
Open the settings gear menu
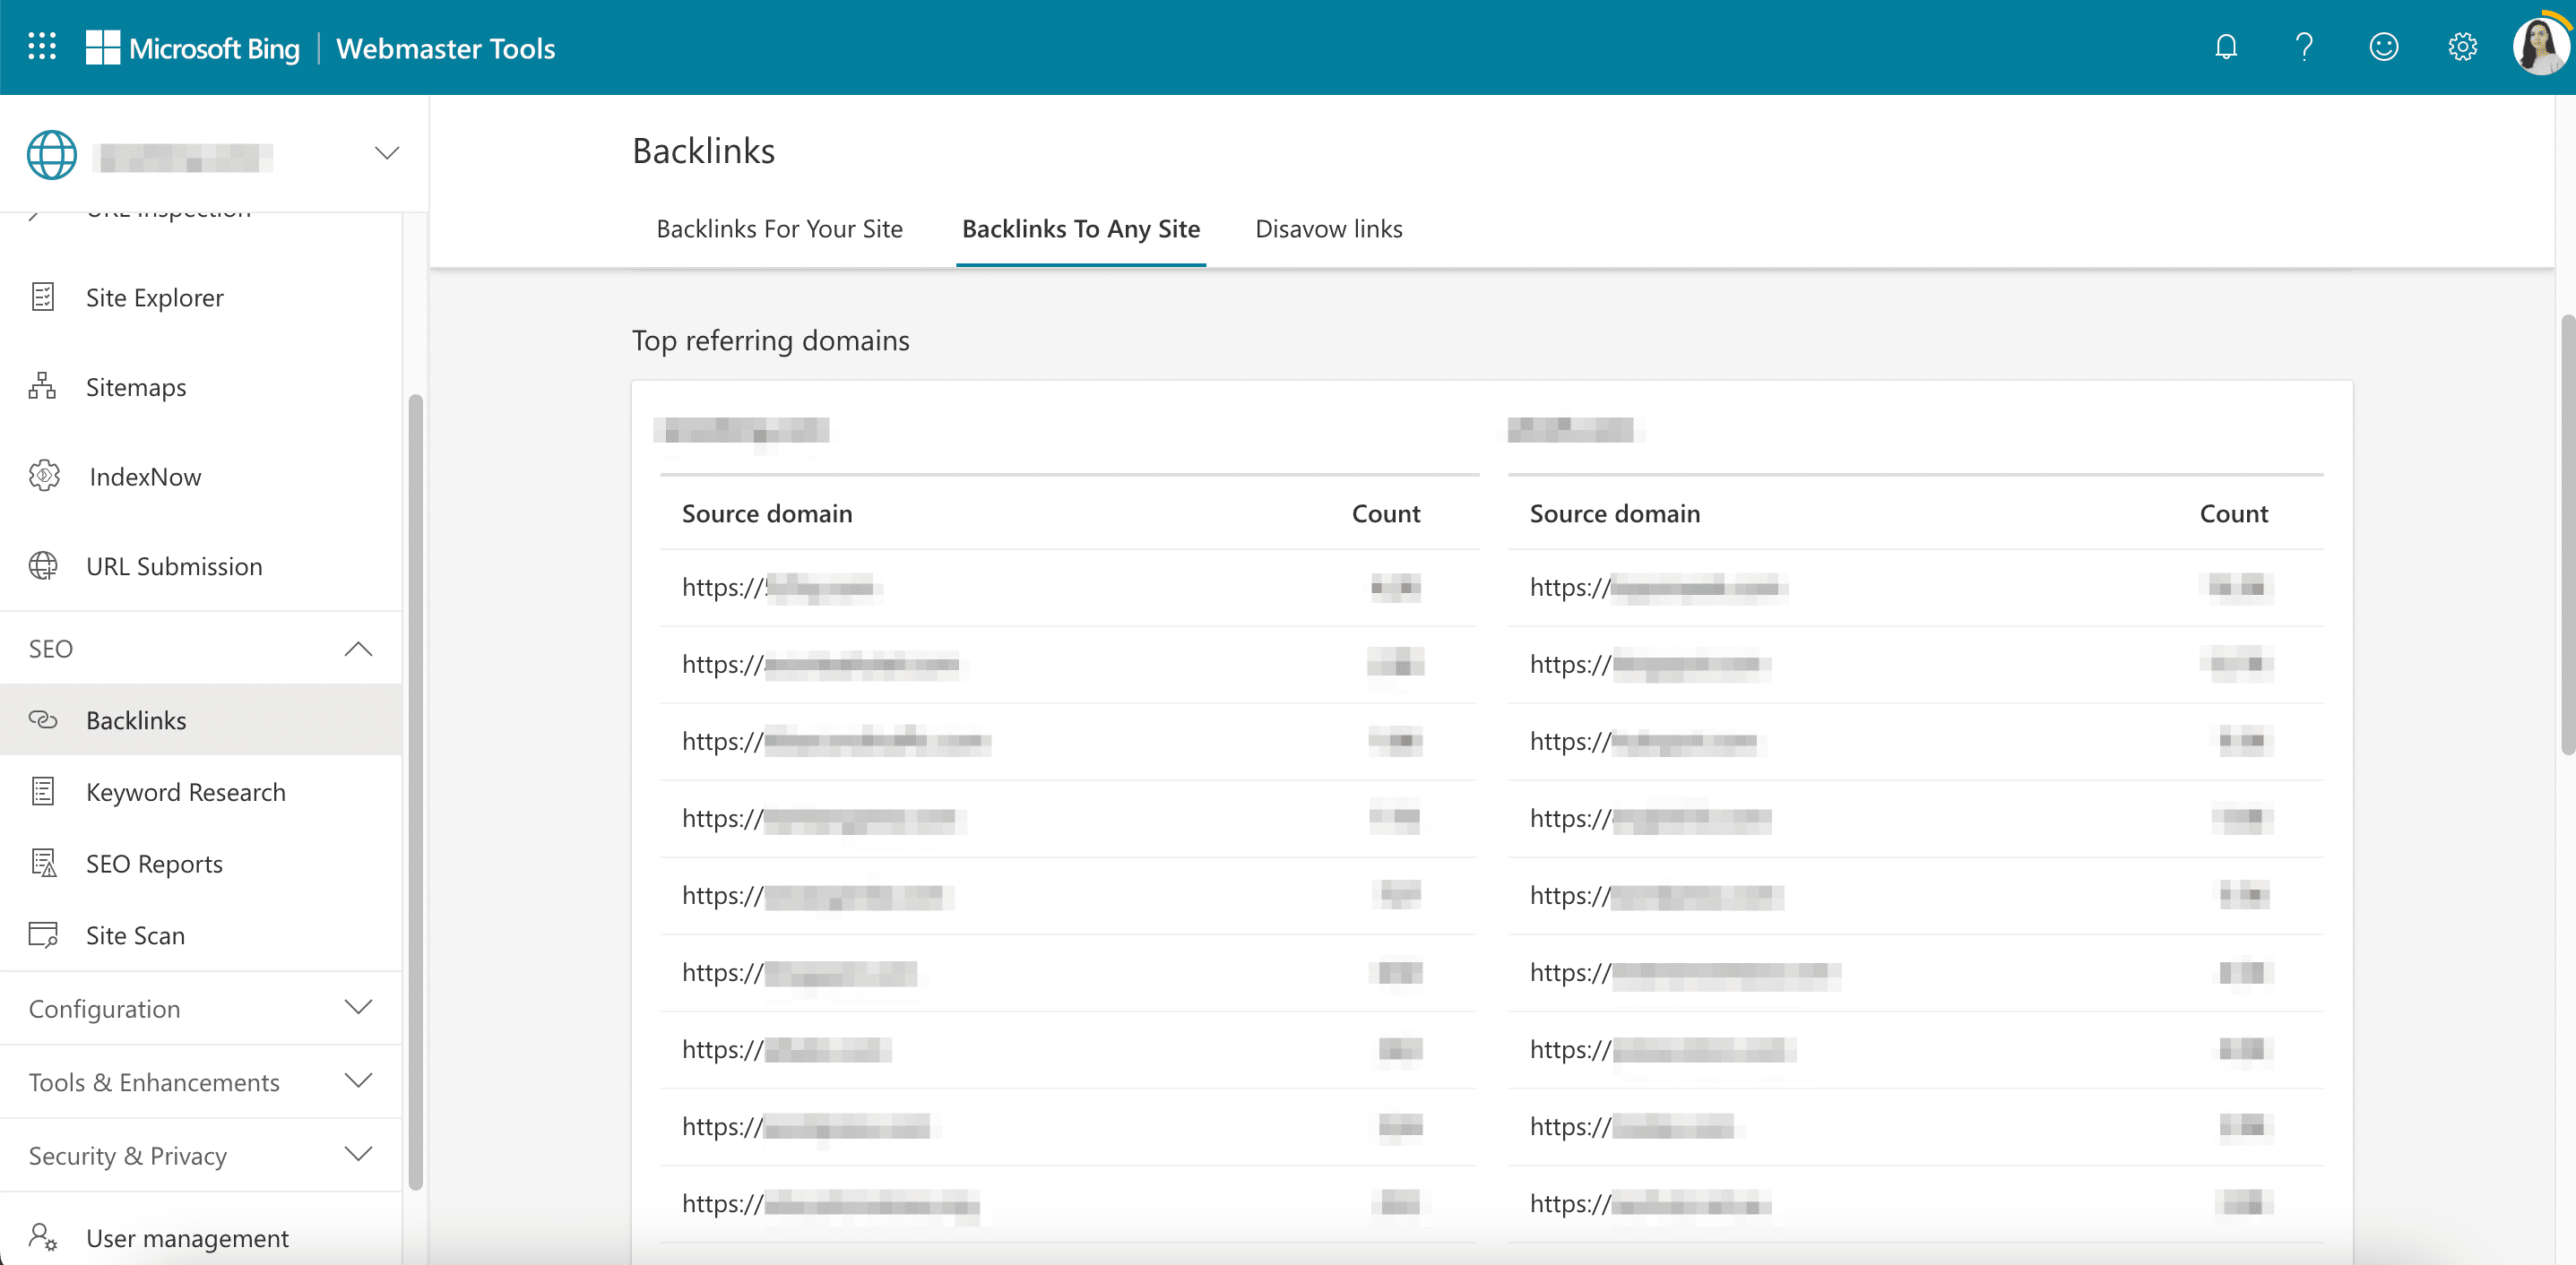pos(2461,47)
